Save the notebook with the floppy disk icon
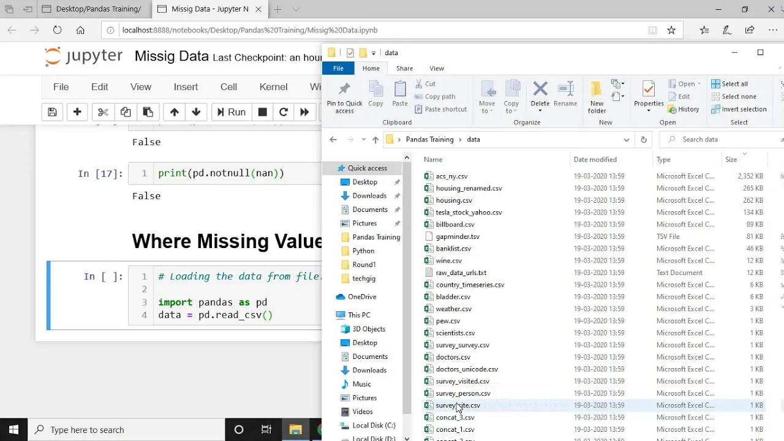 52,112
